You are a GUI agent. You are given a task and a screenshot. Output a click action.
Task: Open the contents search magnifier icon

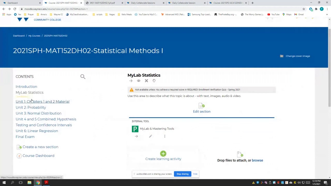83,76
